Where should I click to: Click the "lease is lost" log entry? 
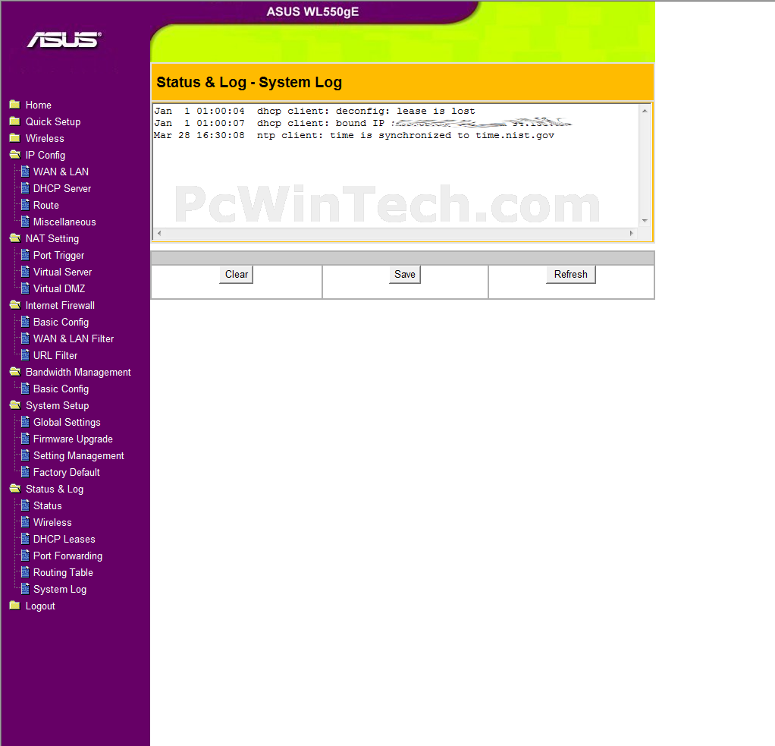point(315,112)
